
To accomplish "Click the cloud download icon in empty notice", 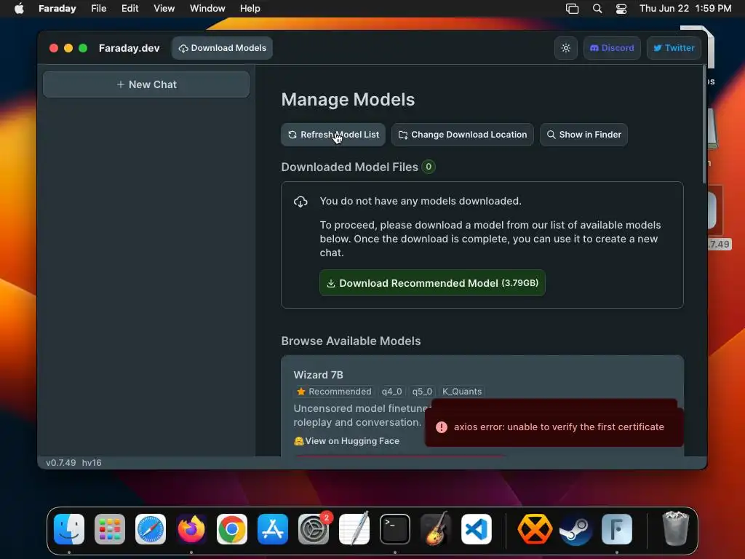I will tap(300, 202).
